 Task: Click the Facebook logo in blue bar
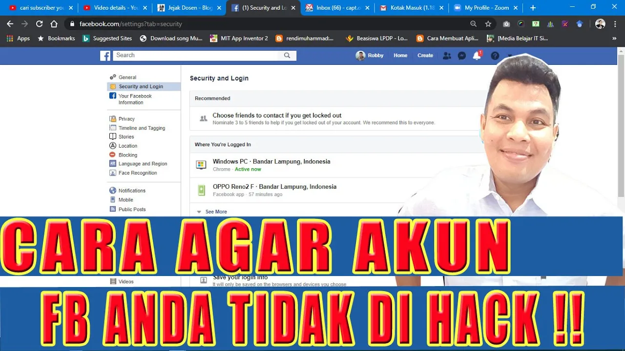click(105, 56)
